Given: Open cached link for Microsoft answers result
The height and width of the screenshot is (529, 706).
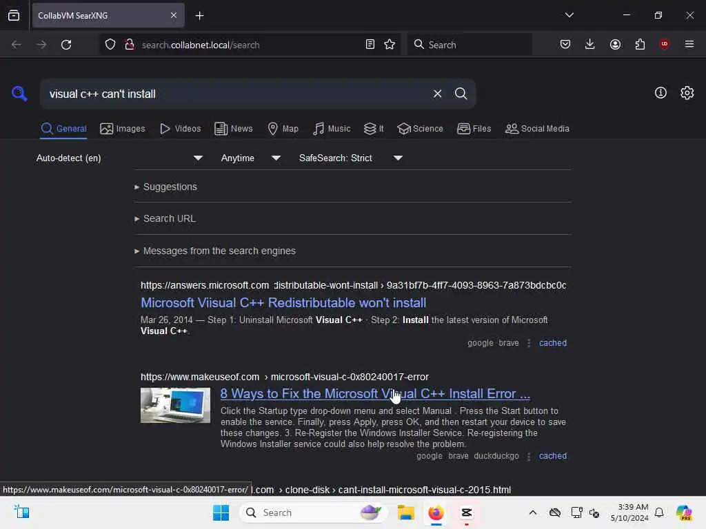Looking at the screenshot, I should 552,343.
